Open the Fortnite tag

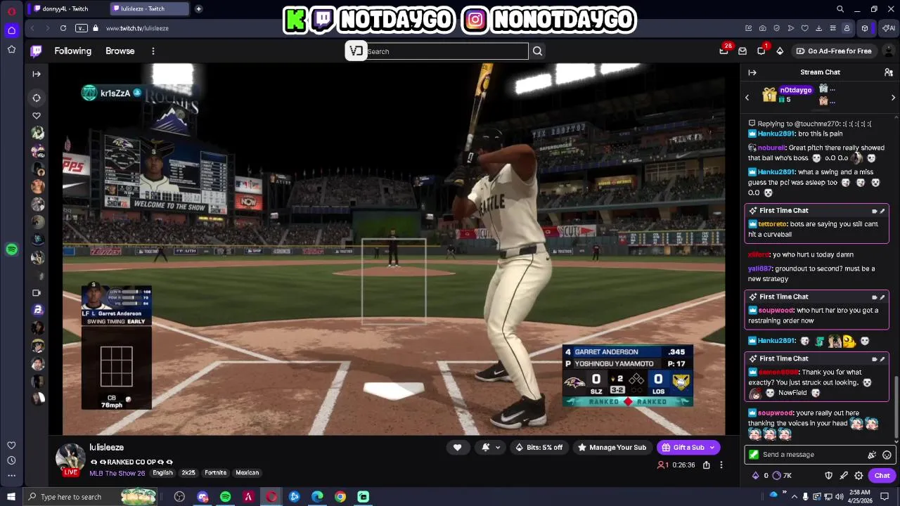(x=215, y=473)
